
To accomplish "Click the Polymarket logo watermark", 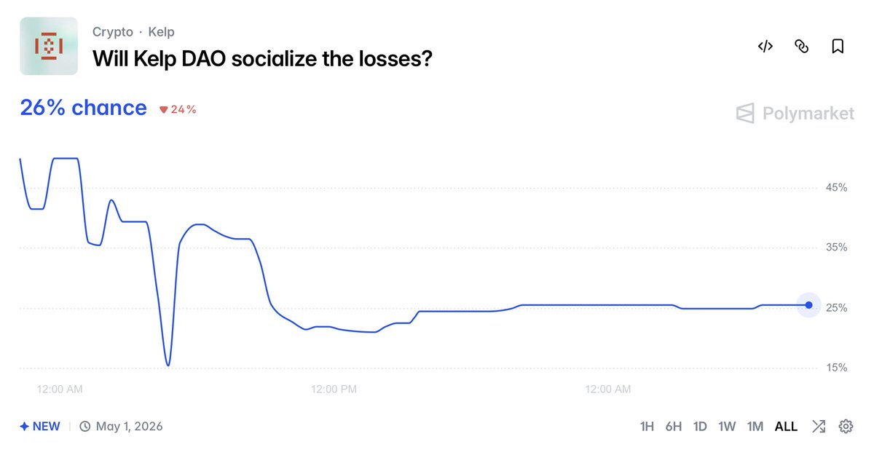I will pos(795,114).
